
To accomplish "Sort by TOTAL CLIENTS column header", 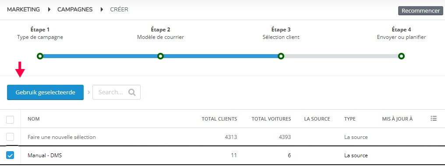I will [x=219, y=119].
